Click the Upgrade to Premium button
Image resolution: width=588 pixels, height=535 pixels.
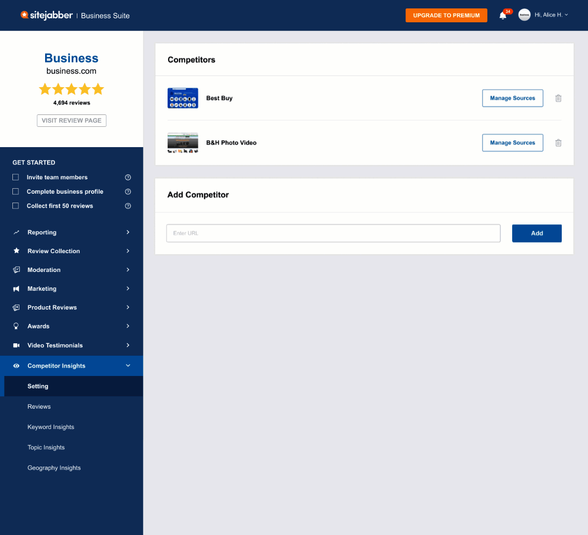(x=446, y=15)
